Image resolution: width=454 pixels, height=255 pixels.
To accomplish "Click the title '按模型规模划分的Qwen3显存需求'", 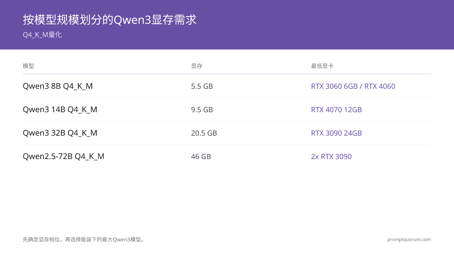I will pos(110,20).
